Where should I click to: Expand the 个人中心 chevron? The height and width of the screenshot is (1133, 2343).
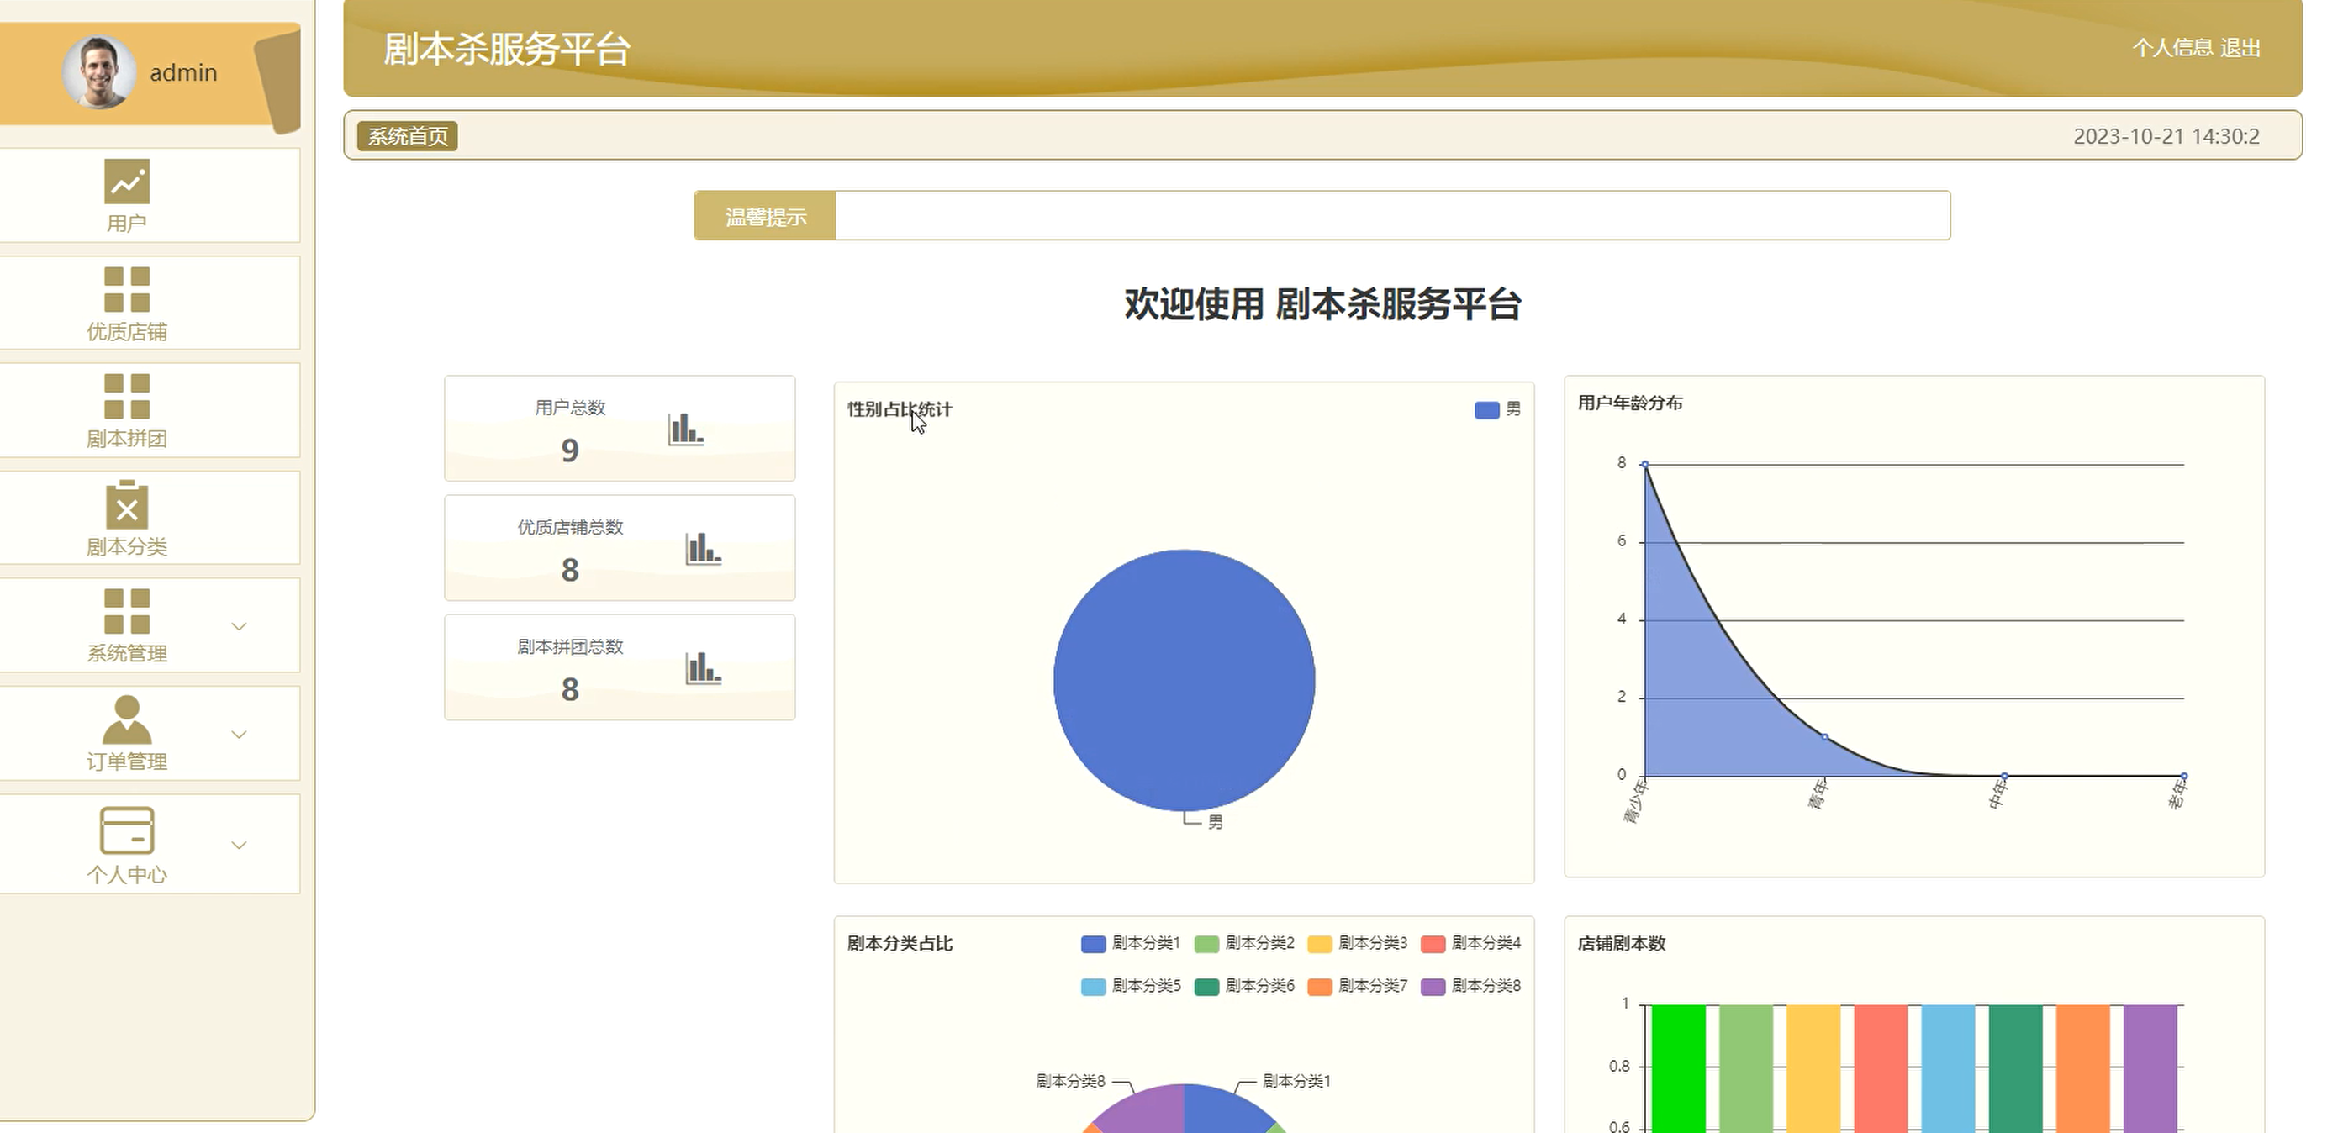click(240, 845)
